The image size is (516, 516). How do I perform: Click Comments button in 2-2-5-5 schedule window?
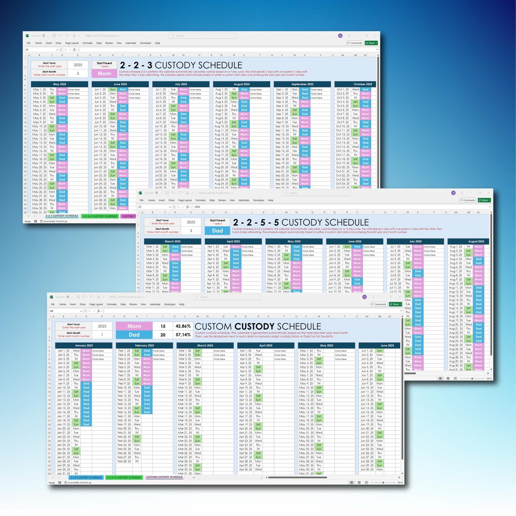pyautogui.click(x=468, y=200)
